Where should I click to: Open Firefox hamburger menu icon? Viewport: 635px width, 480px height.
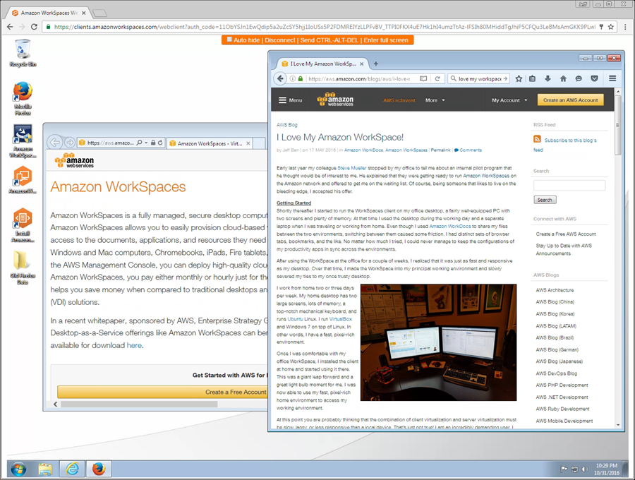coord(612,78)
